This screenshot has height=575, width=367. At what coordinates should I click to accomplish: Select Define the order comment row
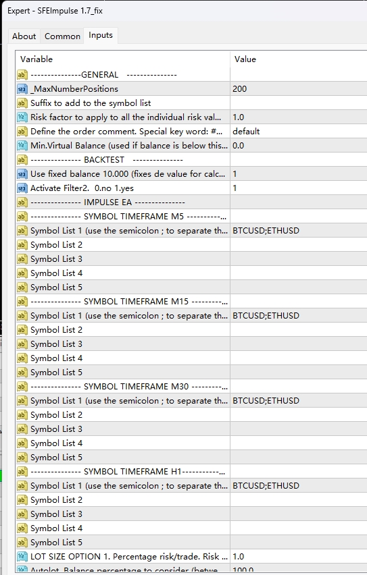coord(126,132)
